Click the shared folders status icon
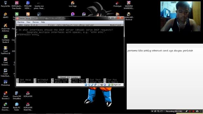This screenshot has width=203, height=114. coord(98,85)
